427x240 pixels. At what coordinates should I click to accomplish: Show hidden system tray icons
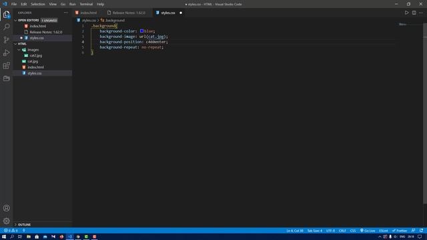(x=380, y=237)
